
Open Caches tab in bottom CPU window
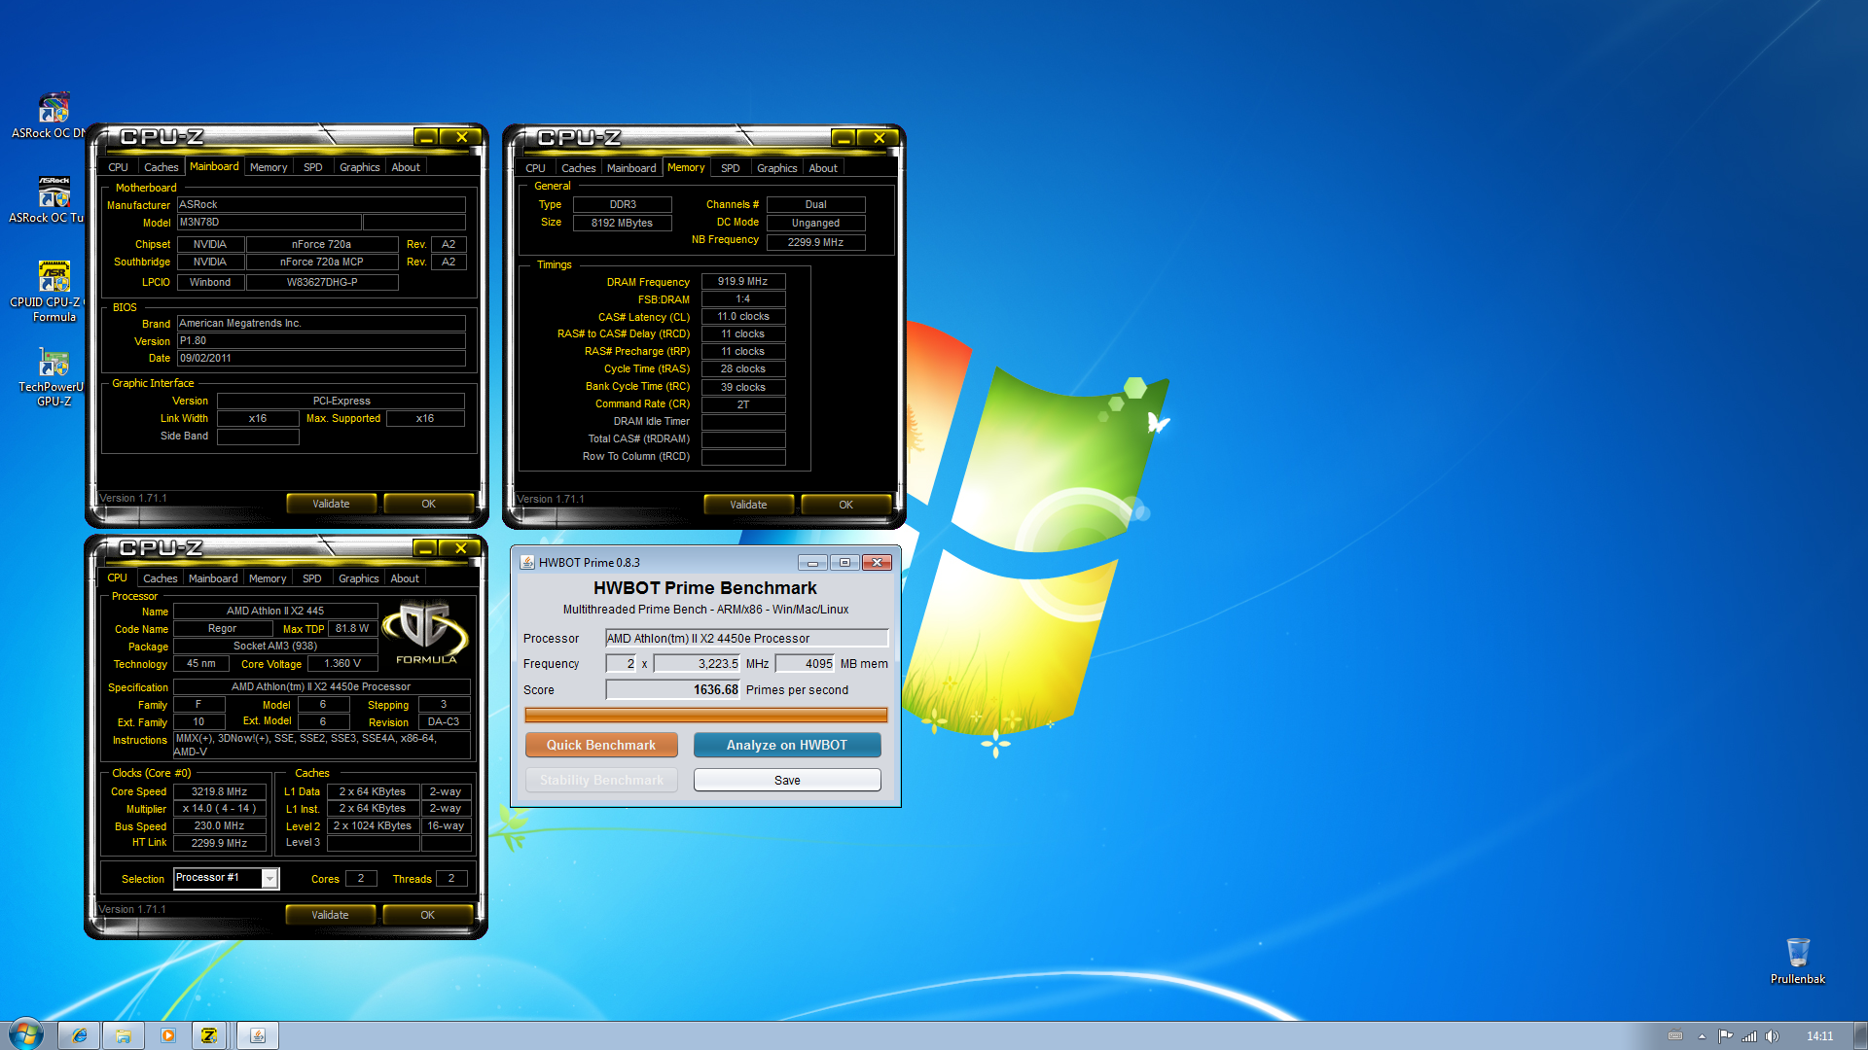click(x=160, y=578)
